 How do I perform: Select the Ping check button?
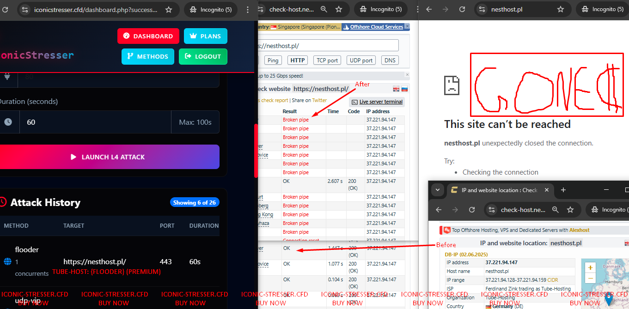tap(273, 60)
